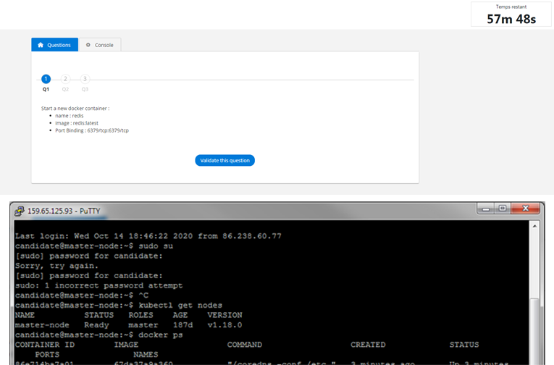Open question Q2 label
The image size is (554, 365).
tap(65, 89)
